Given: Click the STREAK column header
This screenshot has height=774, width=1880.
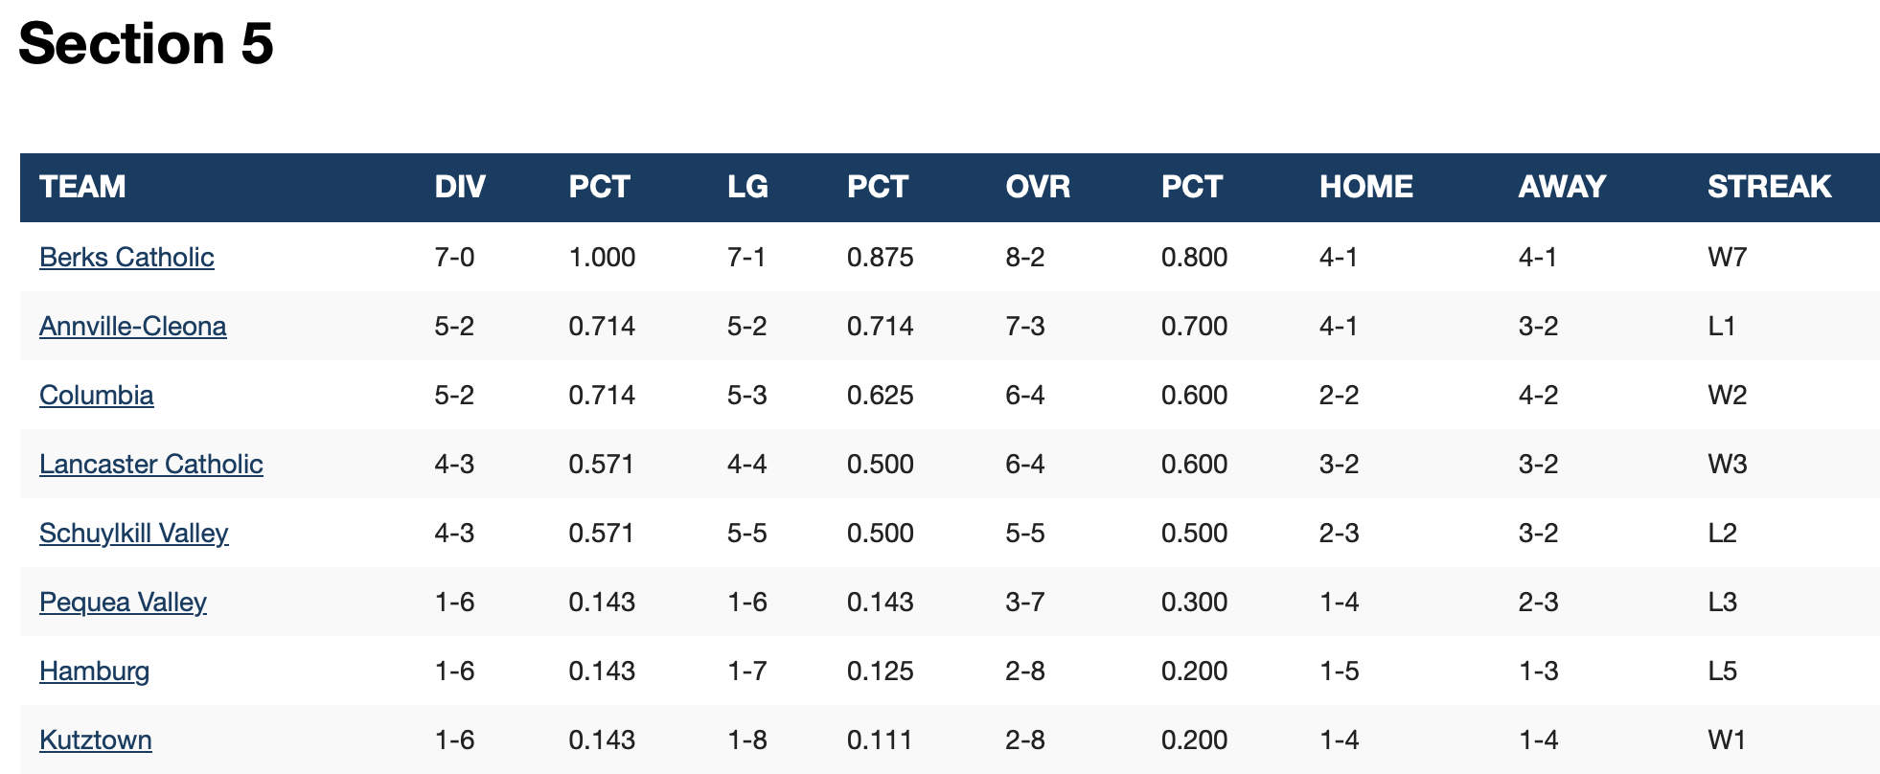Looking at the screenshot, I should 1769,186.
